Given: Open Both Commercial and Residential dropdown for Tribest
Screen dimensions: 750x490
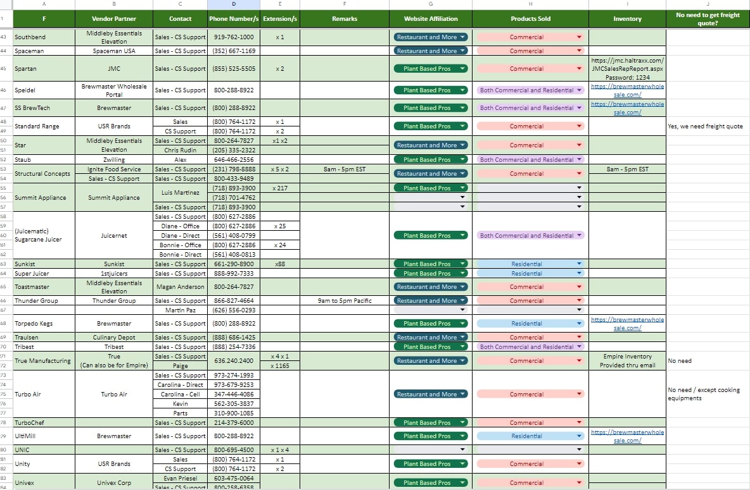Looking at the screenshot, I should coord(530,346).
